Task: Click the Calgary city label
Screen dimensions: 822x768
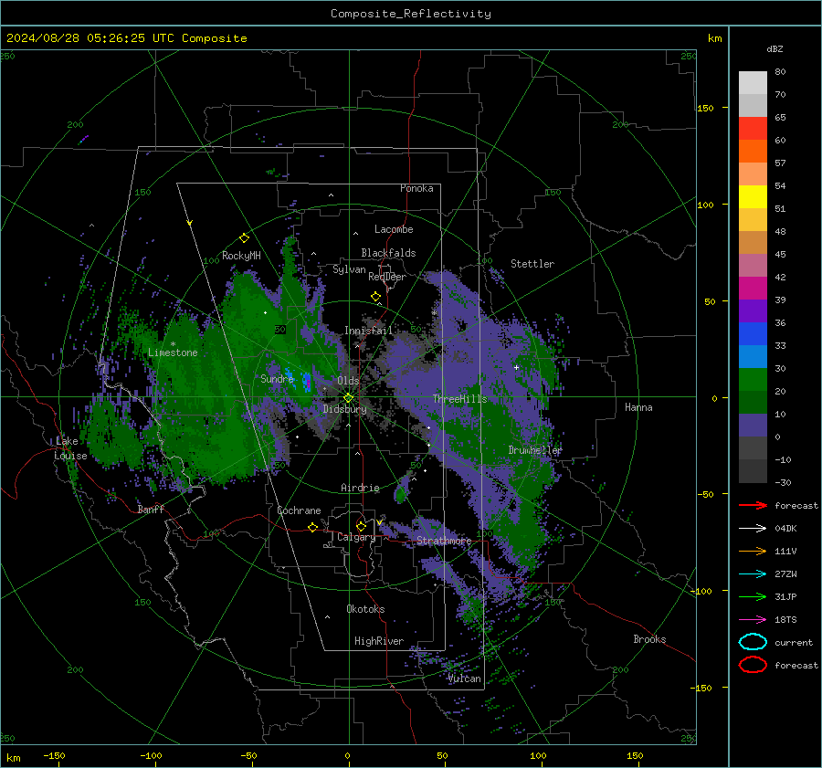Action: click(x=356, y=537)
